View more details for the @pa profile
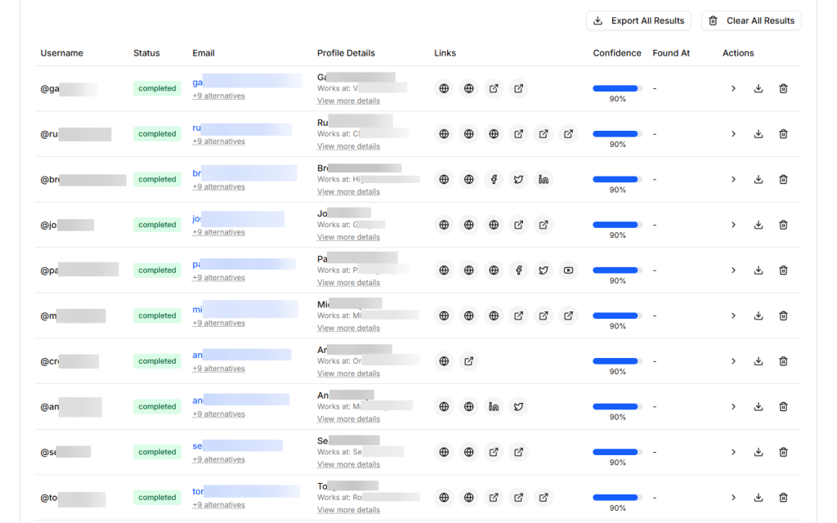This screenshot has height=523, width=837. [x=348, y=283]
